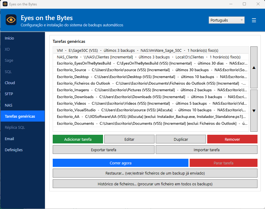265x209 pixels.
Task: Click the green Adicionar tarefa button
Action: tap(78, 139)
